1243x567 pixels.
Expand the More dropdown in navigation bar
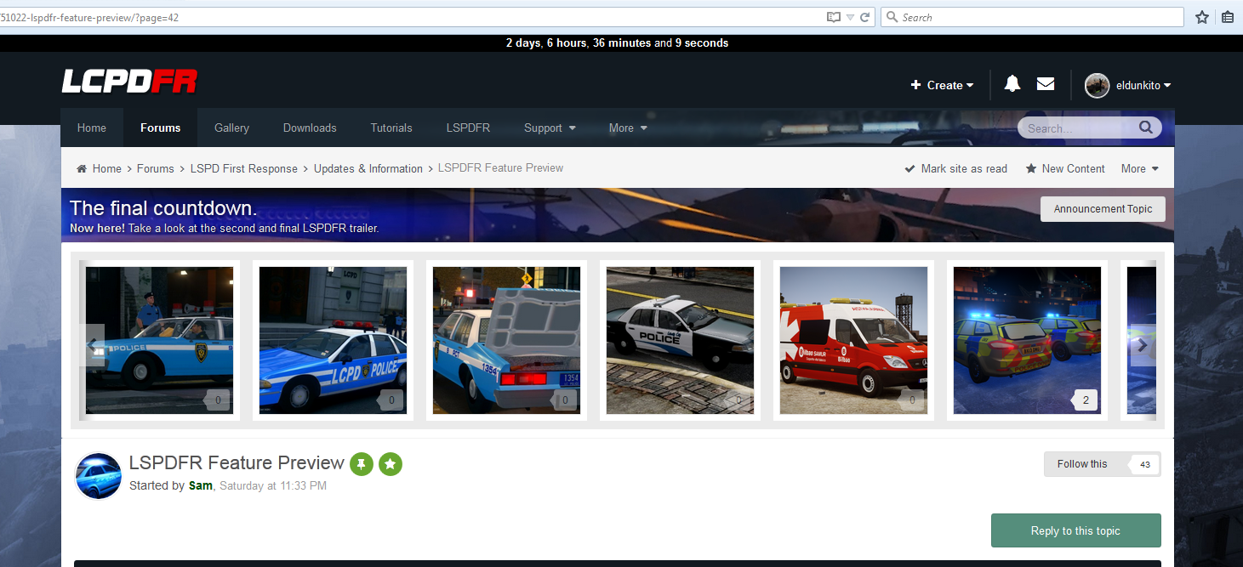[628, 128]
